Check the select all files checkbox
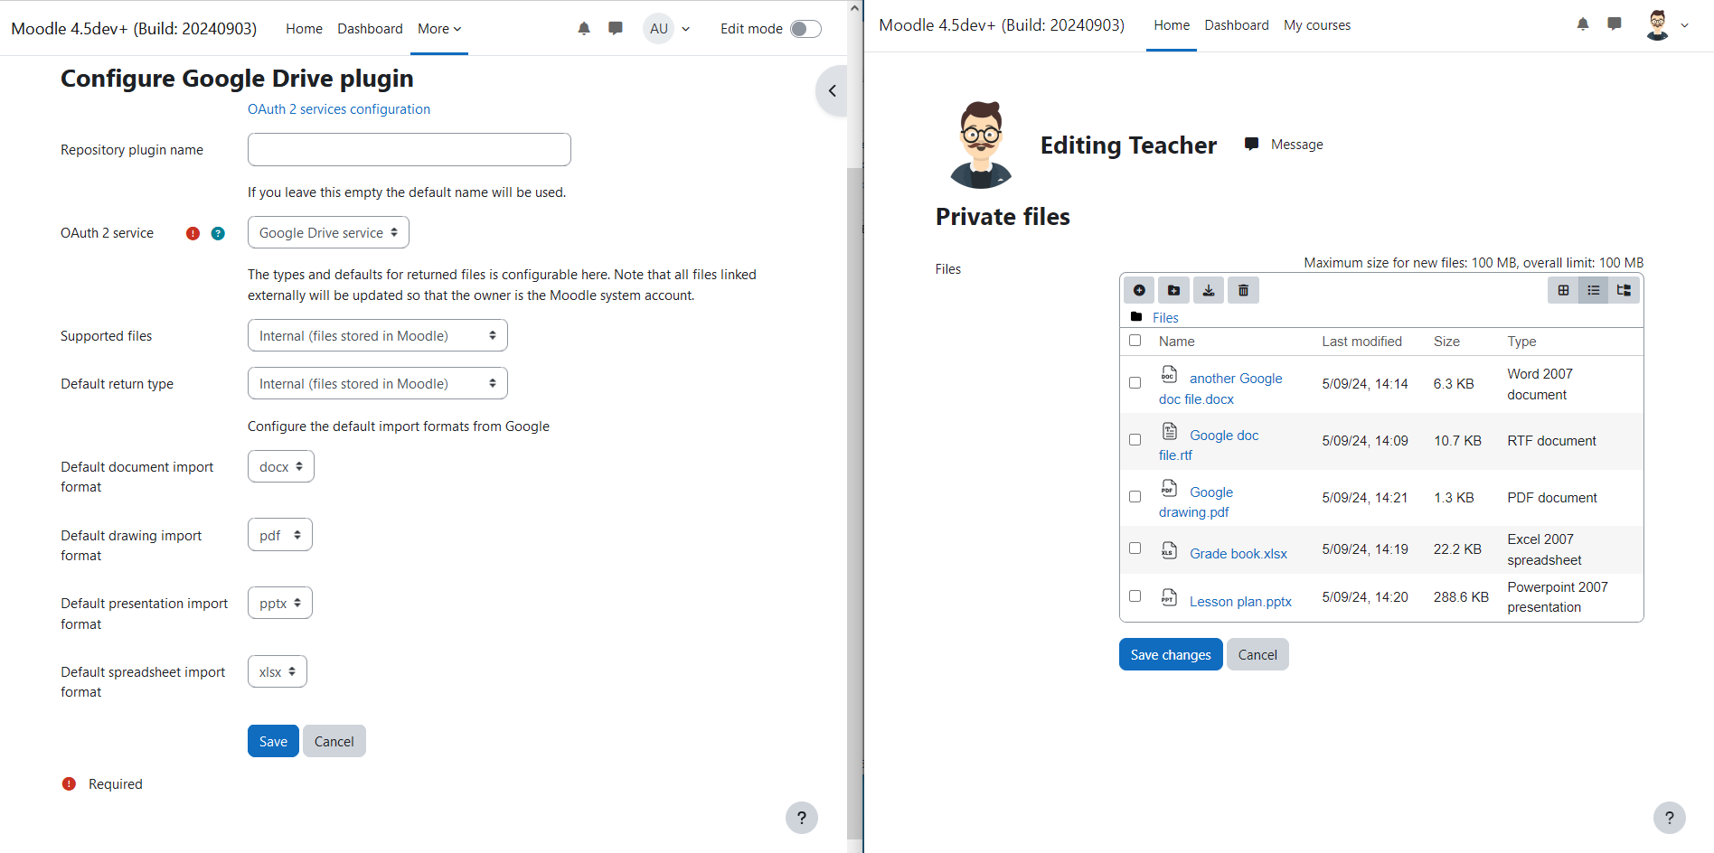This screenshot has width=1714, height=853. (x=1135, y=341)
